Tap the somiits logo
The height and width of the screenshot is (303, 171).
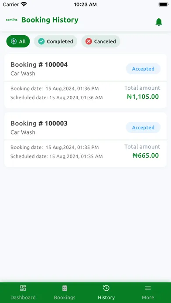tap(12, 20)
